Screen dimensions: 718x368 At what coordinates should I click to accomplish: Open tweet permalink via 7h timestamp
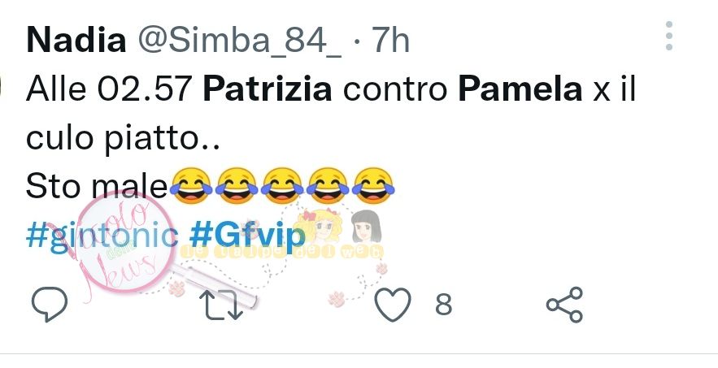point(390,39)
